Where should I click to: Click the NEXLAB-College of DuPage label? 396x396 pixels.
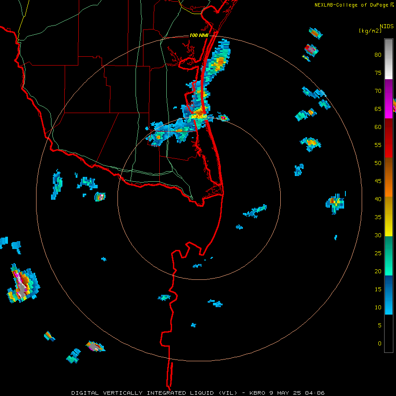[351, 5]
